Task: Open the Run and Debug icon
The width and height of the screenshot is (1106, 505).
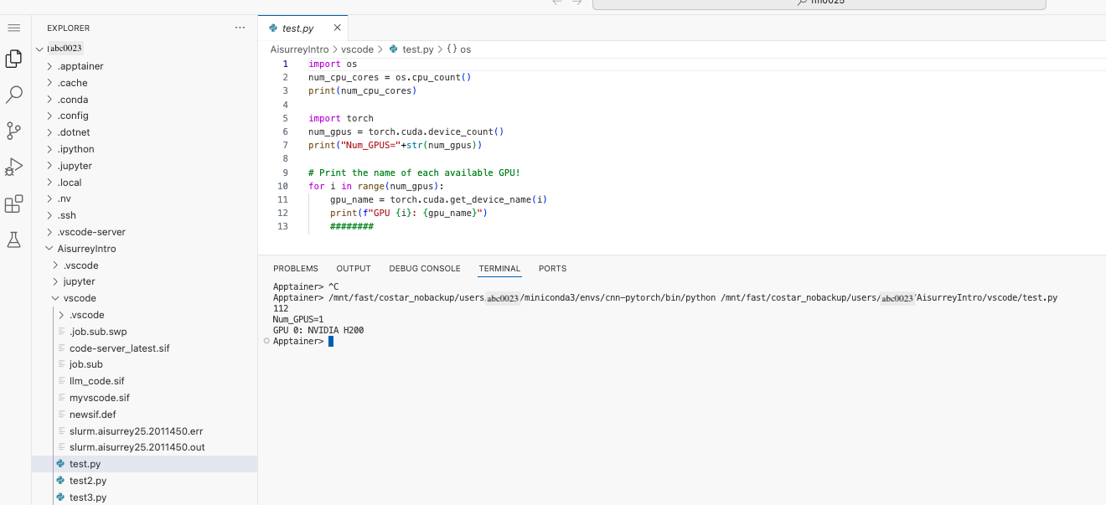Action: [13, 167]
